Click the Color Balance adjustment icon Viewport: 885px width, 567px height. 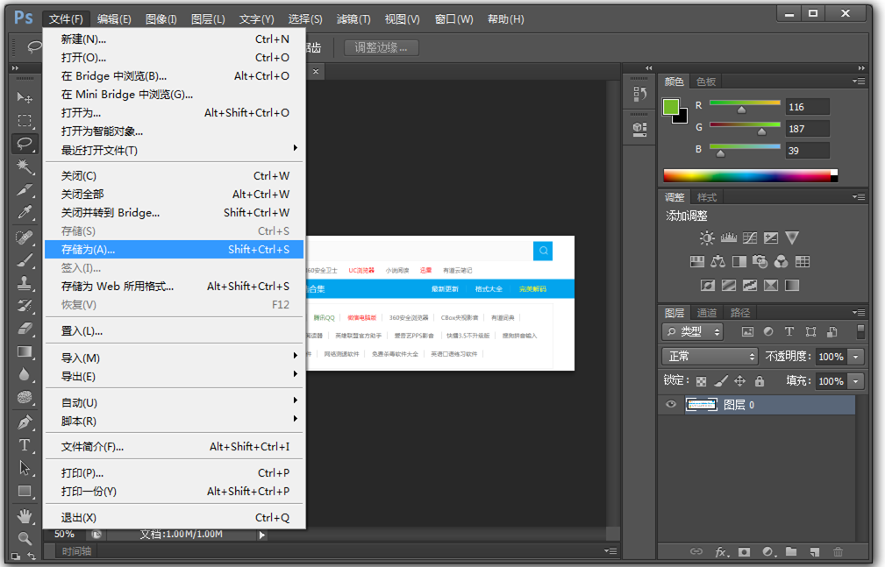(718, 261)
